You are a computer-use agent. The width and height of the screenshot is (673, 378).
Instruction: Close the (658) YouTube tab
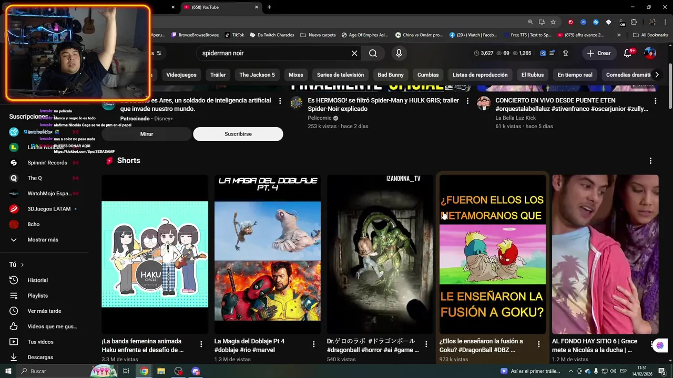[257, 7]
